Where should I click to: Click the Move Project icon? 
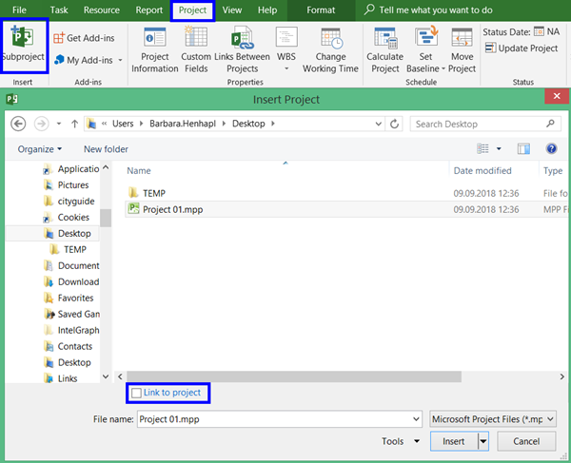pyautogui.click(x=463, y=40)
